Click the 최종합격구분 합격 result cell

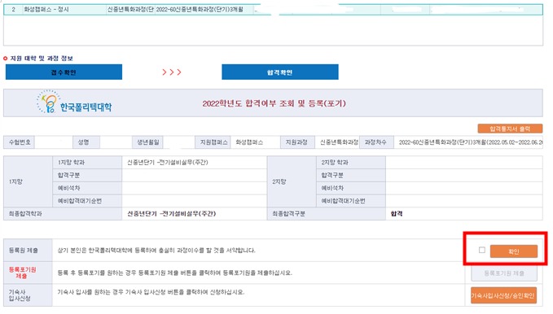tap(464, 214)
